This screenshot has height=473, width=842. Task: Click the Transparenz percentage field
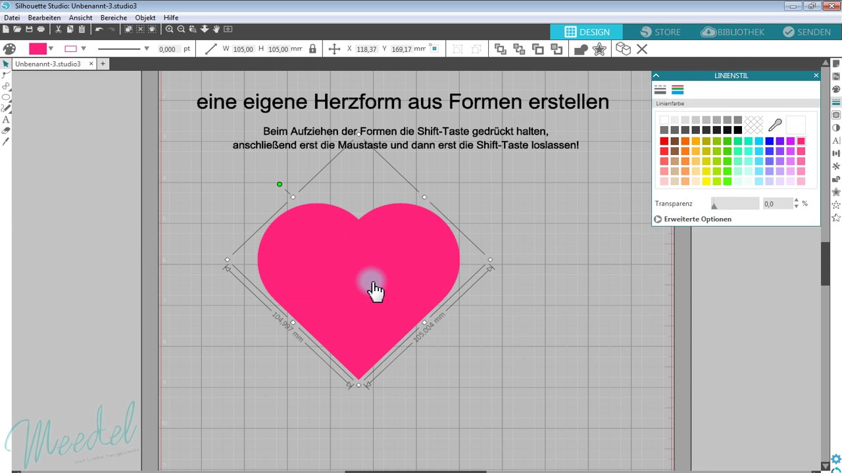[x=777, y=204]
